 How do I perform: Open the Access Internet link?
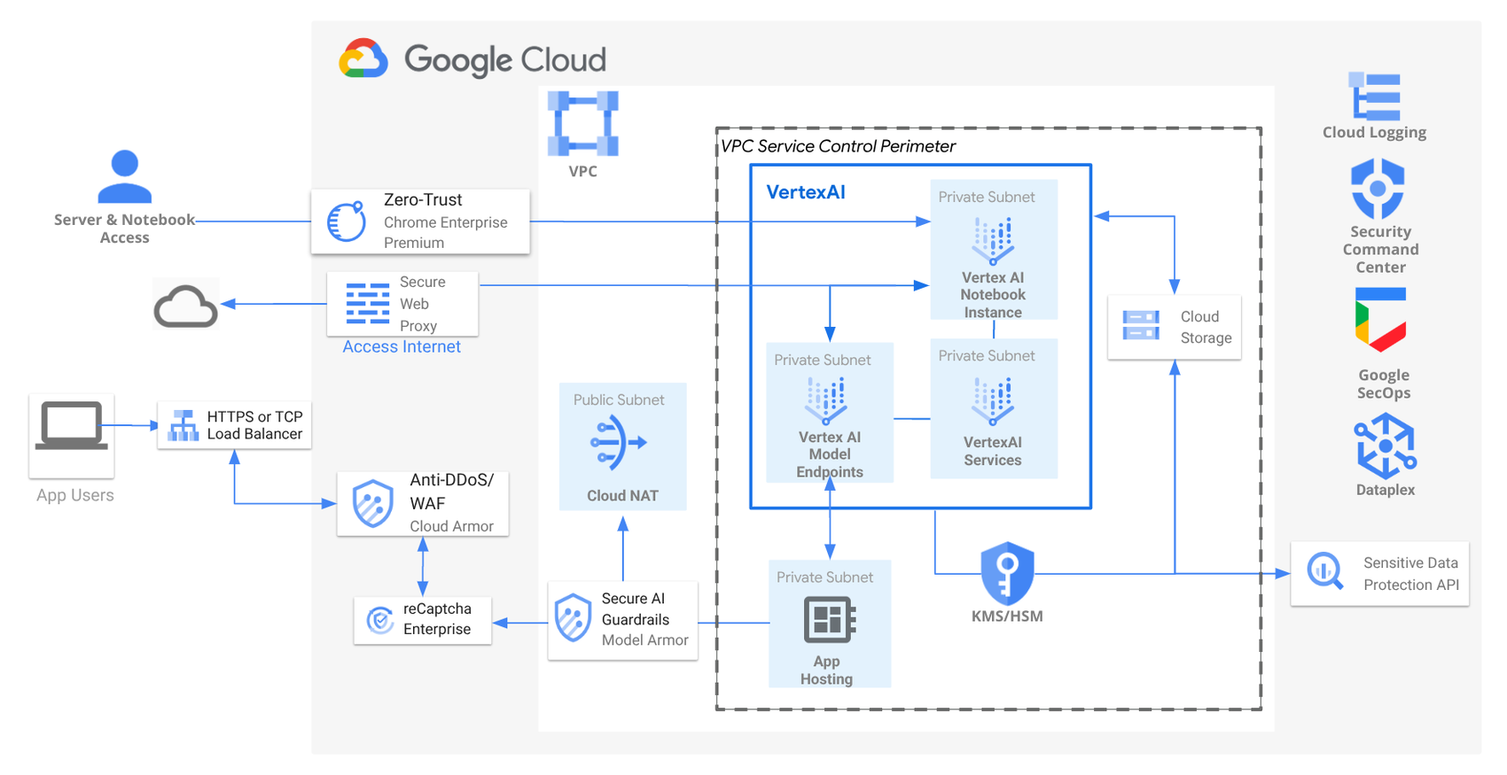(402, 346)
